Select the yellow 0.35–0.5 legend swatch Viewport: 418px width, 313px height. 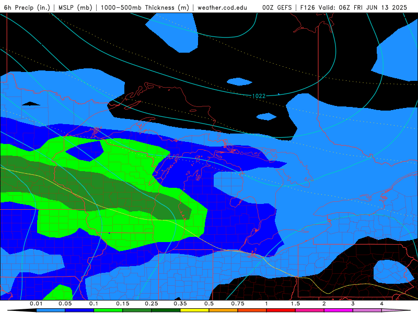pos(194,310)
